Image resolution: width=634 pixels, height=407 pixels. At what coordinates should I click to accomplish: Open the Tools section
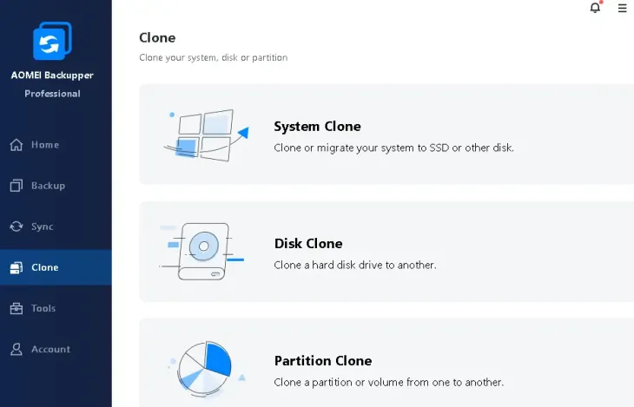[43, 308]
